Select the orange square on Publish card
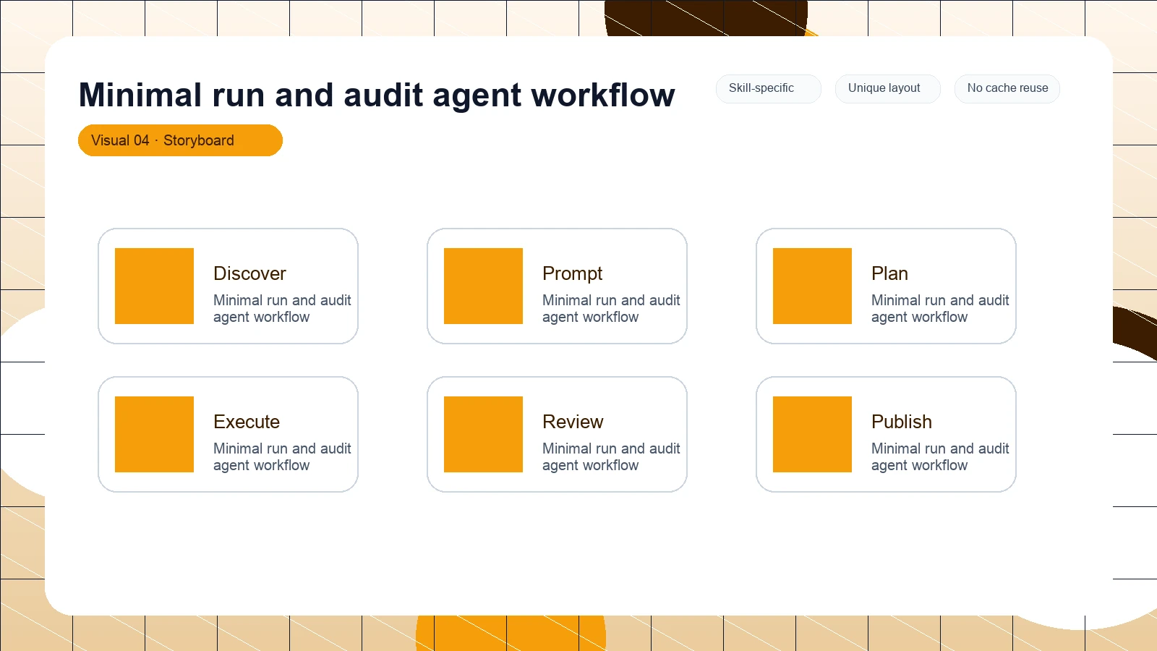Screen dimensions: 1157x651 pyautogui.click(x=812, y=434)
